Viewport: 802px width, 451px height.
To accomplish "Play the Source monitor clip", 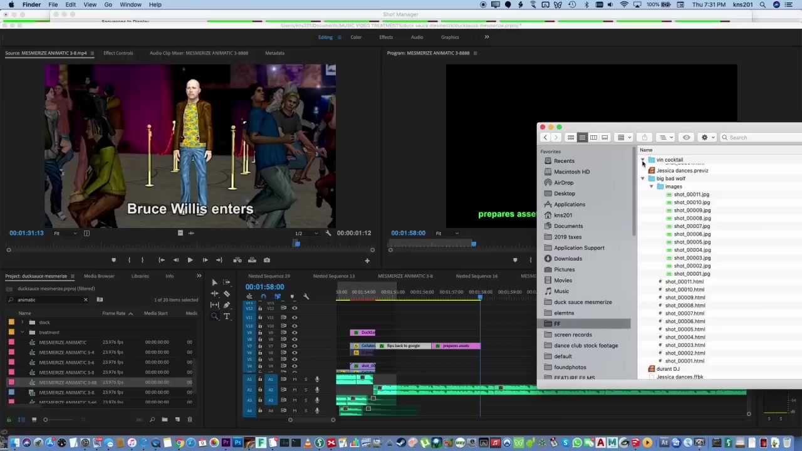I will point(190,260).
